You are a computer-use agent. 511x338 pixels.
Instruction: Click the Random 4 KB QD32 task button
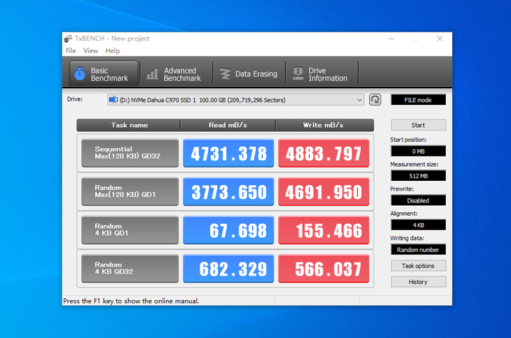[130, 268]
